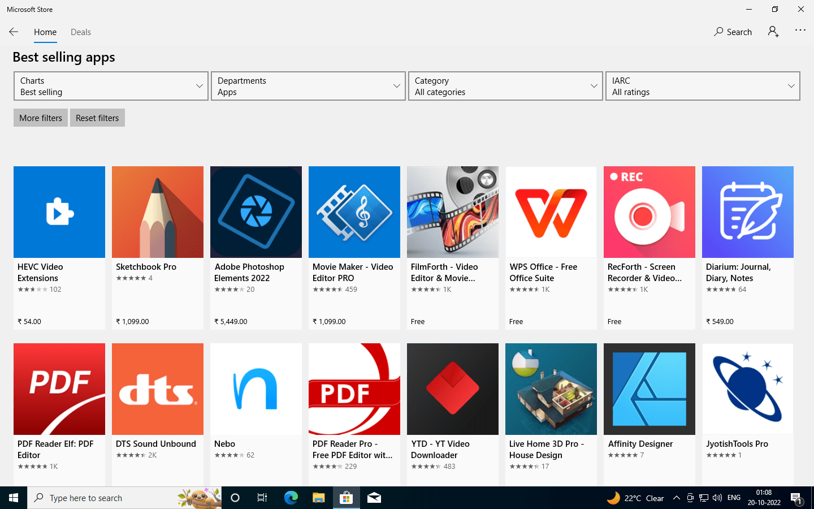Screen dimensions: 814x509
Task: Click the JyotishTools Pro title text
Action: 737,444
